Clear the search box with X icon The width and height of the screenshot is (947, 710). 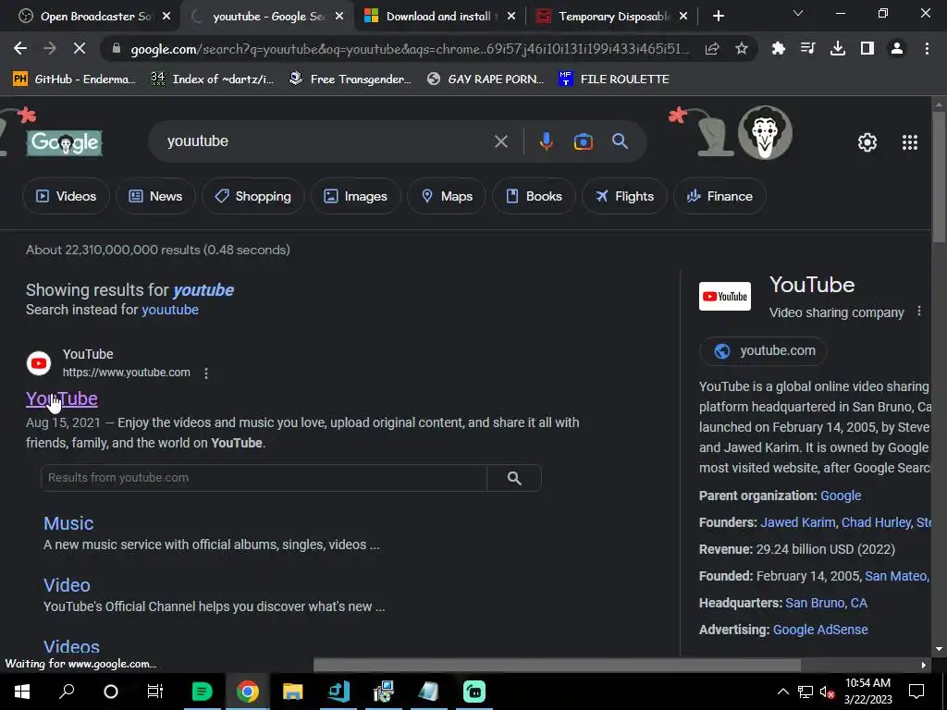coord(500,141)
